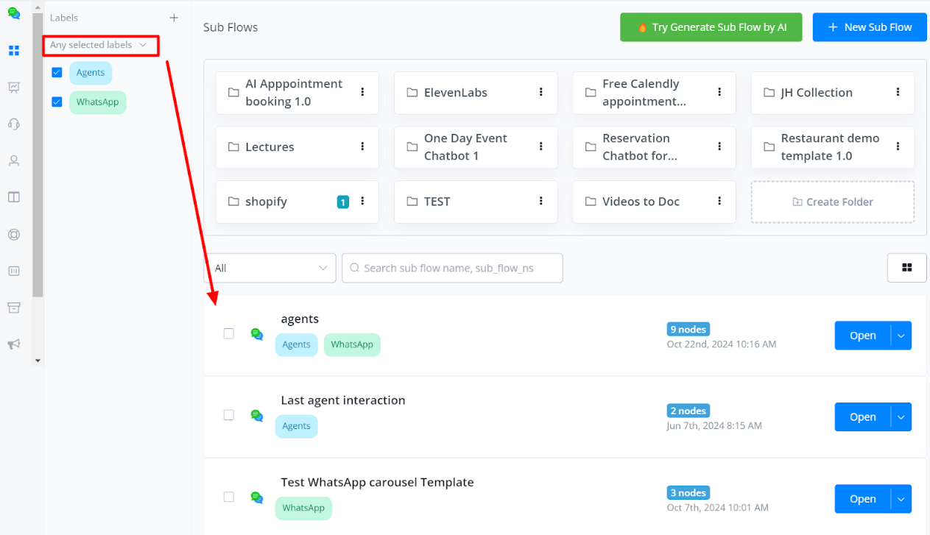930x535 pixels.
Task: Expand the Any selected labels dropdown
Action: pyautogui.click(x=99, y=45)
